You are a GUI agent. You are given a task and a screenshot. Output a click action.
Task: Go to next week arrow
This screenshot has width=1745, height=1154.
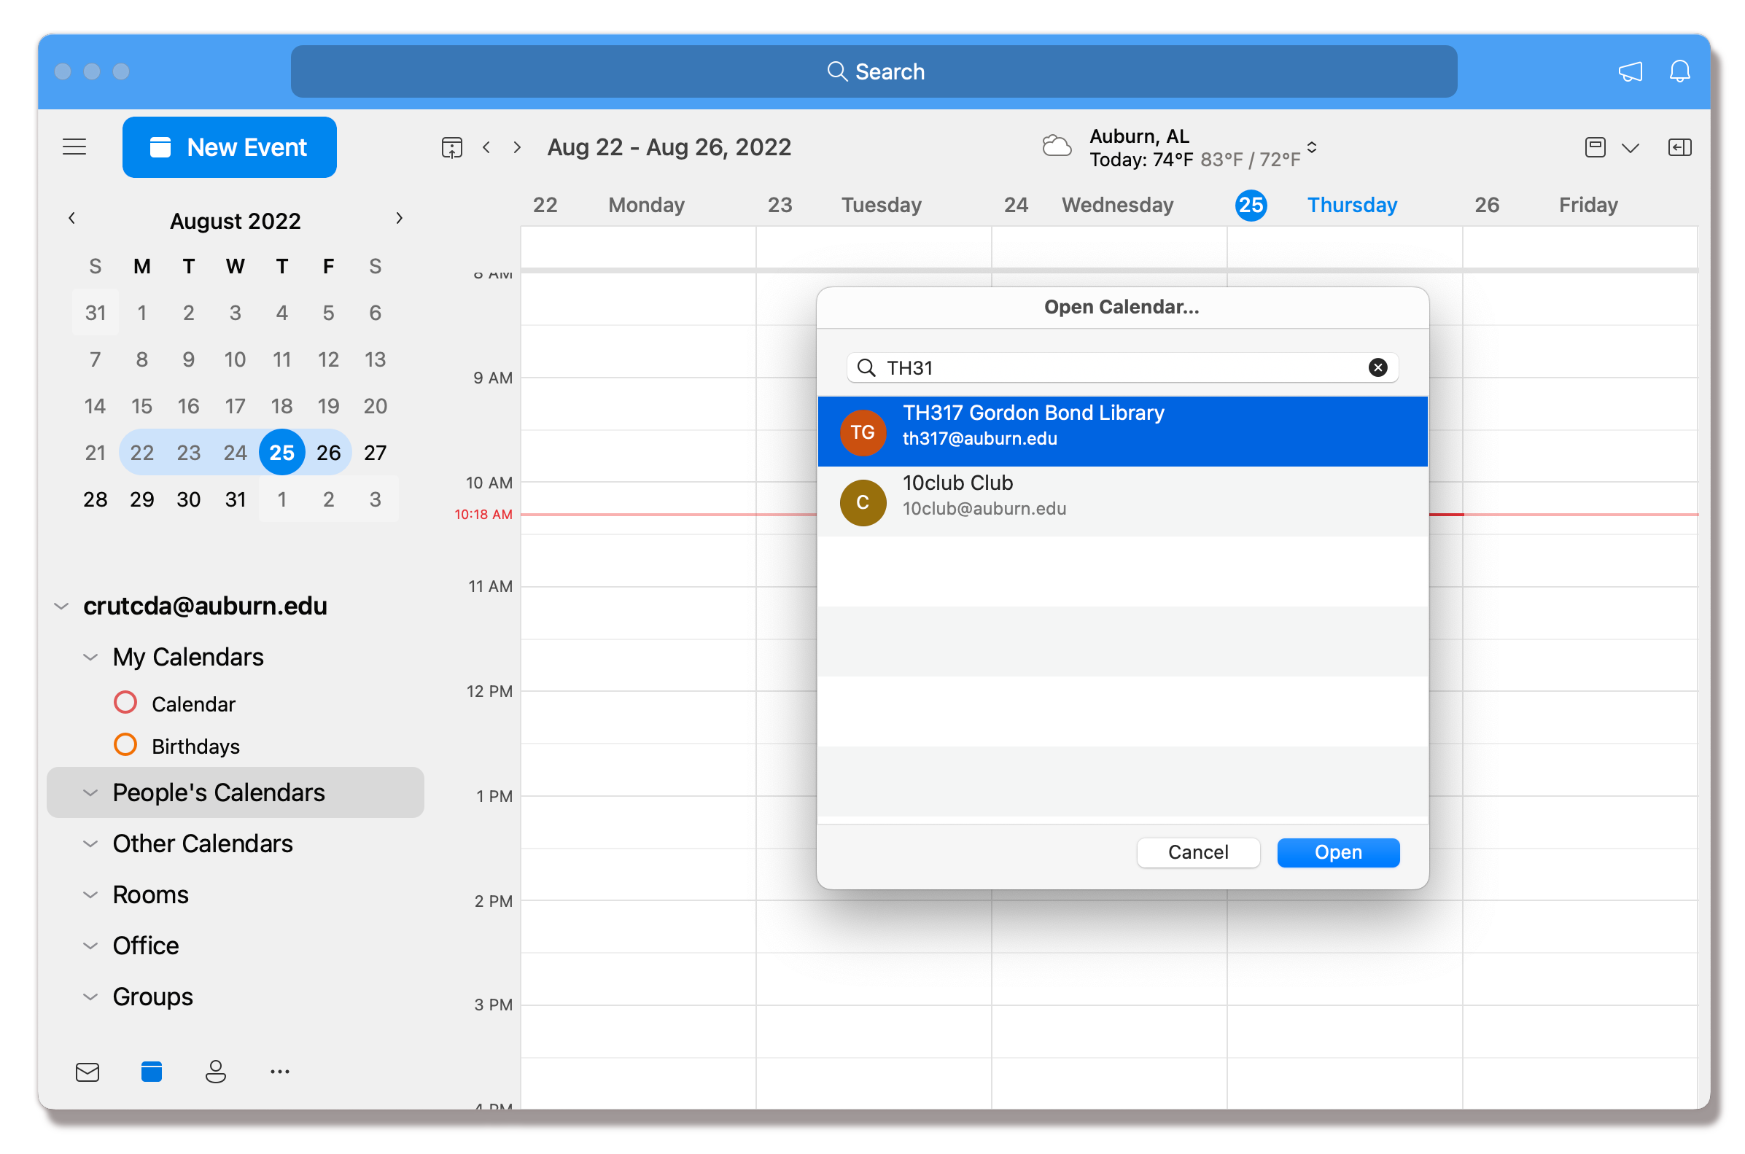point(518,147)
